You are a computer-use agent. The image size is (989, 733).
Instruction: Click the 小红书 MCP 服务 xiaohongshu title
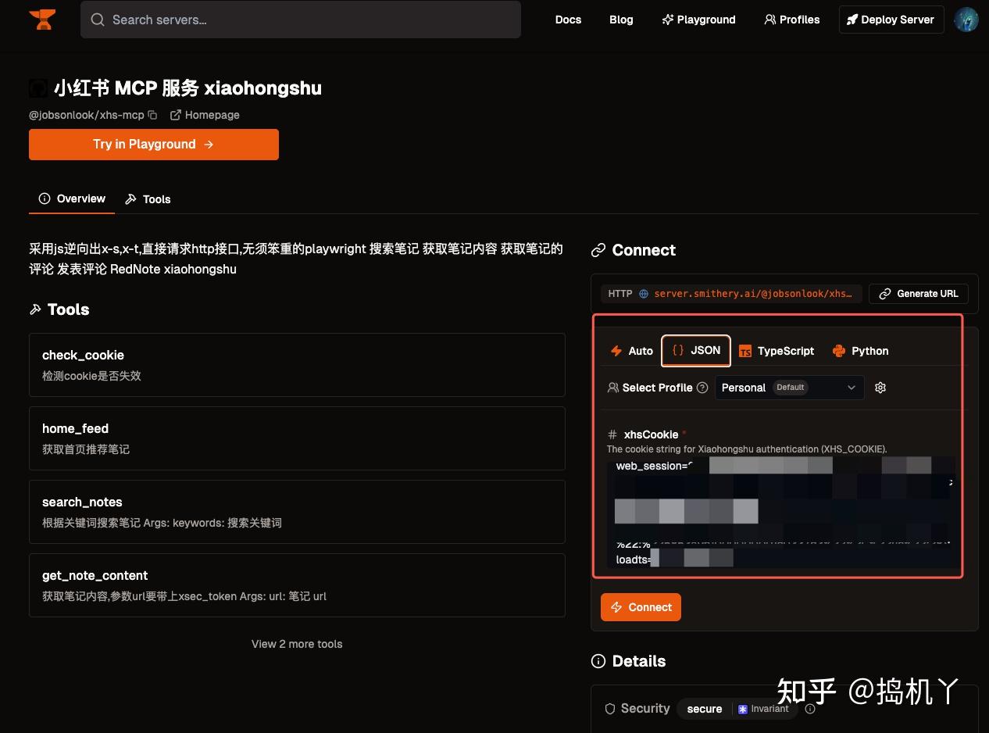pyautogui.click(x=187, y=88)
